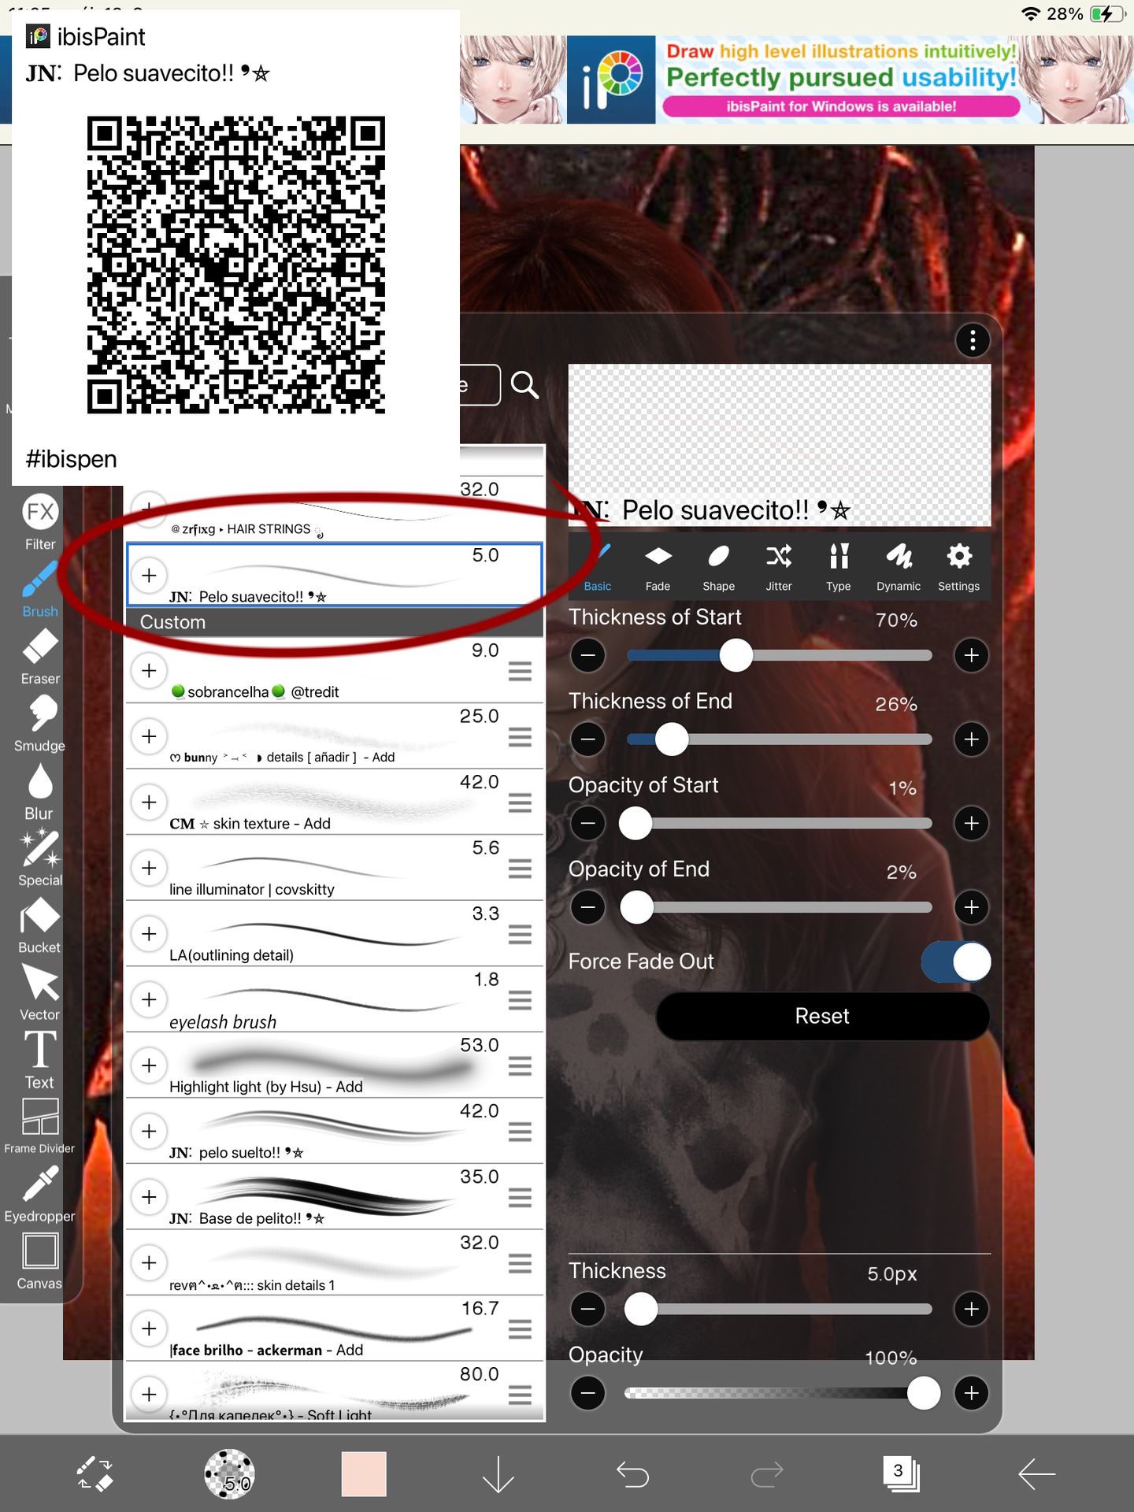The width and height of the screenshot is (1134, 1512).
Task: Tap the back arrow in bottom bar
Action: pos(1036,1473)
